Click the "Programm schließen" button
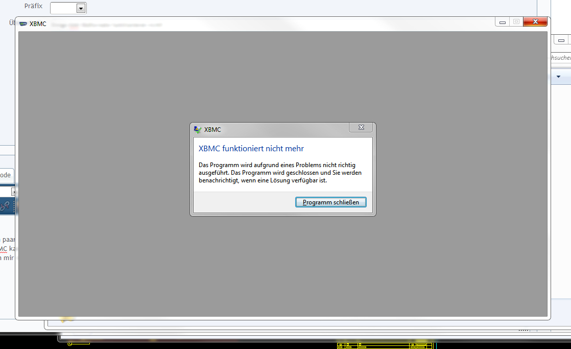Screen dimensions: 571x349 pyautogui.click(x=330, y=202)
